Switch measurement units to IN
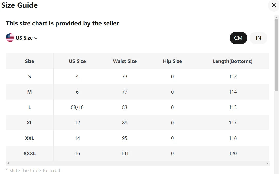 pos(258,38)
